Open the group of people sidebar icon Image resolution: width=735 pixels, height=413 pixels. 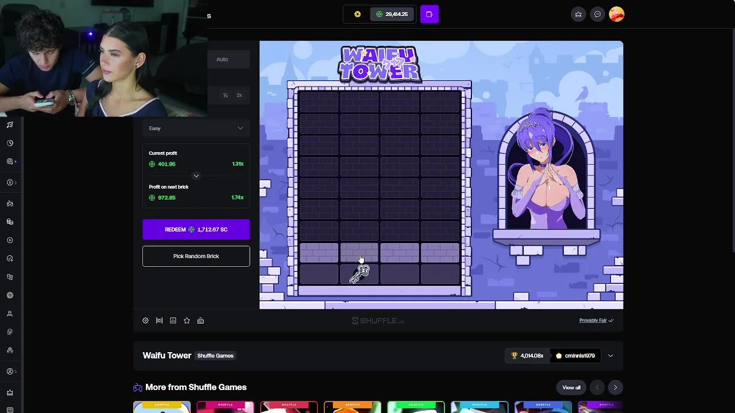pos(10,350)
